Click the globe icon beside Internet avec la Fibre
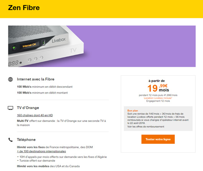Screen dimensions: 203x171 10,79
